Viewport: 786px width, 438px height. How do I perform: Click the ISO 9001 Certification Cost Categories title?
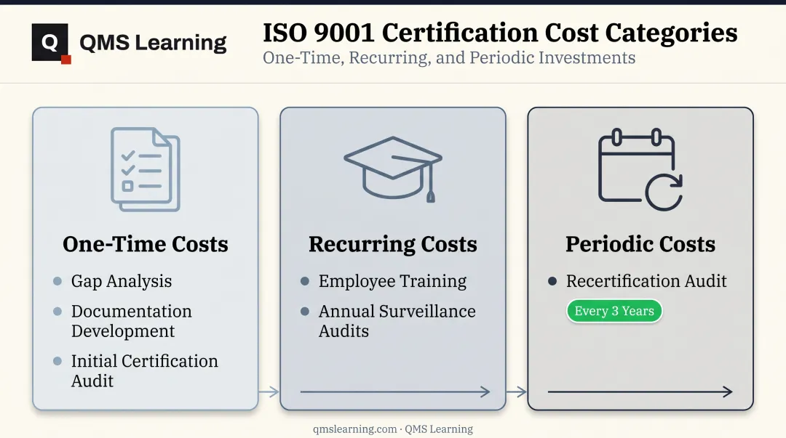(x=500, y=33)
